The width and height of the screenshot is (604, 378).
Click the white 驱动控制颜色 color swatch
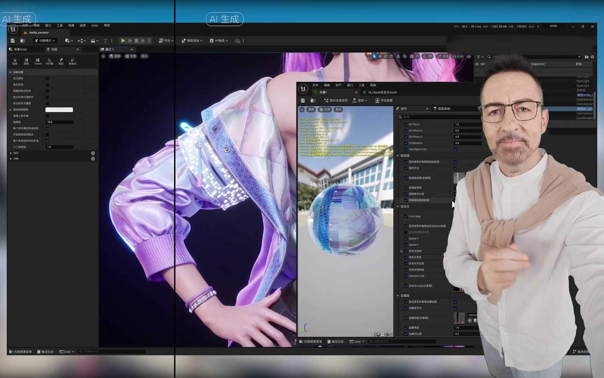[59, 110]
